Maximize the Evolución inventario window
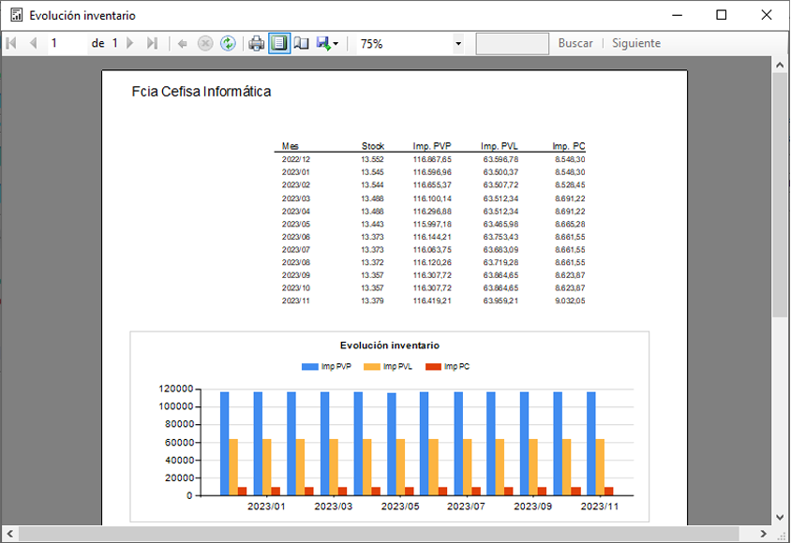 (722, 15)
